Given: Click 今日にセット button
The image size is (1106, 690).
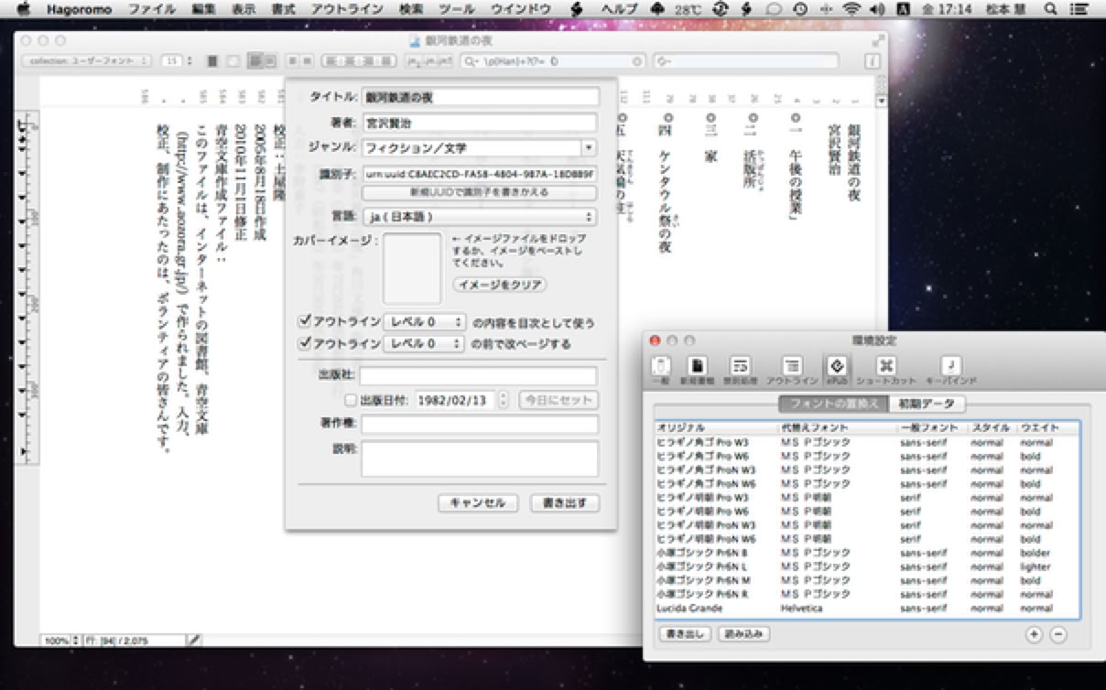Looking at the screenshot, I should point(558,400).
